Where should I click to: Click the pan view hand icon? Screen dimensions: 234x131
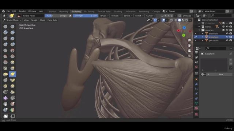click(189, 45)
